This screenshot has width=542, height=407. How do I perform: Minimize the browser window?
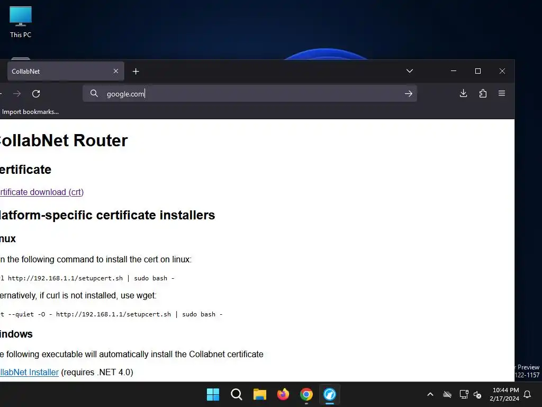[x=454, y=71]
